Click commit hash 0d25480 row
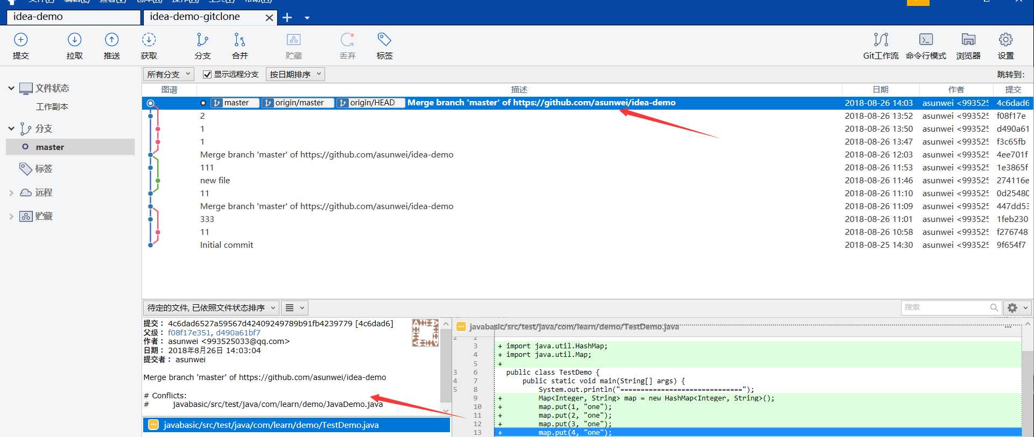The height and width of the screenshot is (437, 1034). pos(587,194)
